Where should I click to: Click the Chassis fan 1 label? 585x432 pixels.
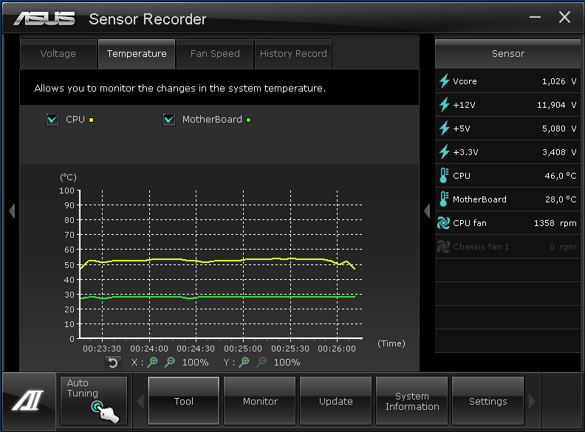pos(481,247)
